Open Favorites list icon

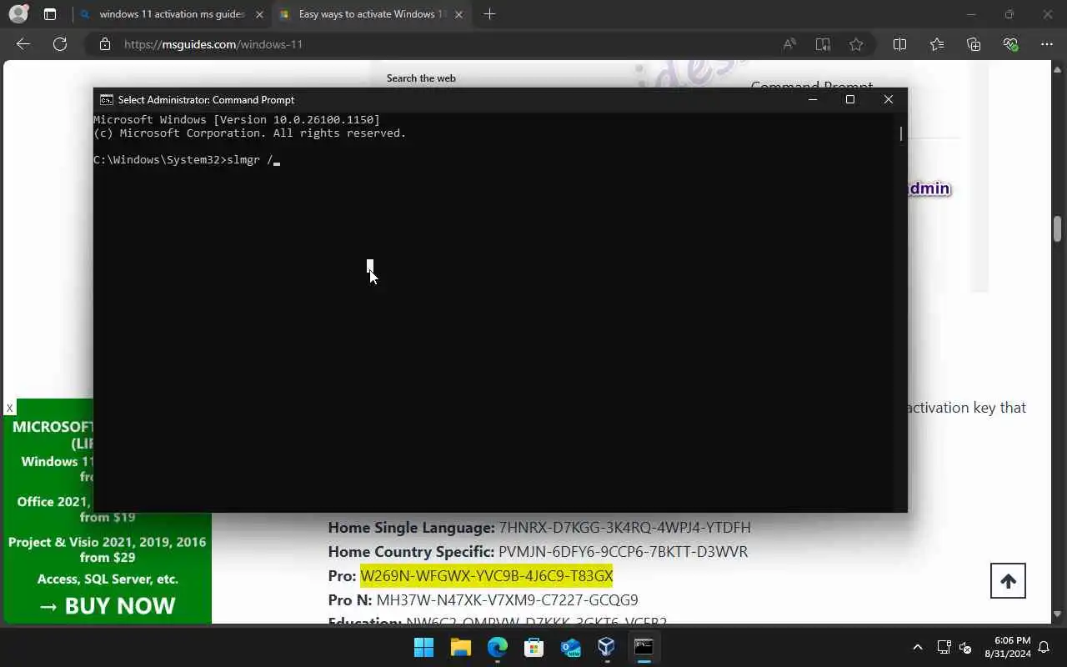coord(937,44)
